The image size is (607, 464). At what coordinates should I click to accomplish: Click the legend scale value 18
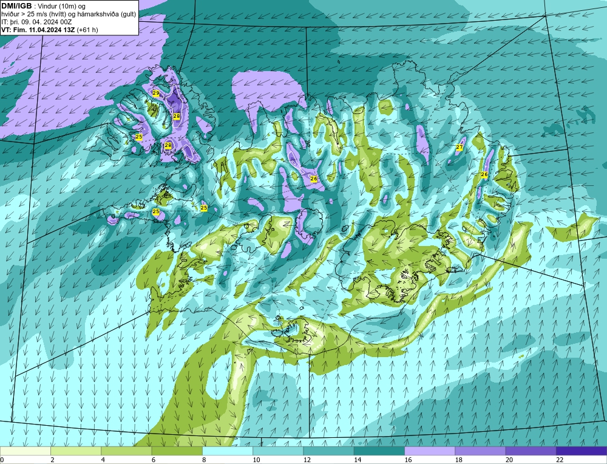tap(459, 460)
